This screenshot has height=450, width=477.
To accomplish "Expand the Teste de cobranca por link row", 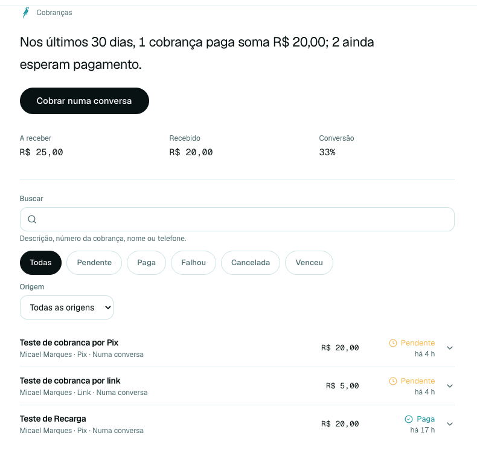I will pyautogui.click(x=450, y=386).
